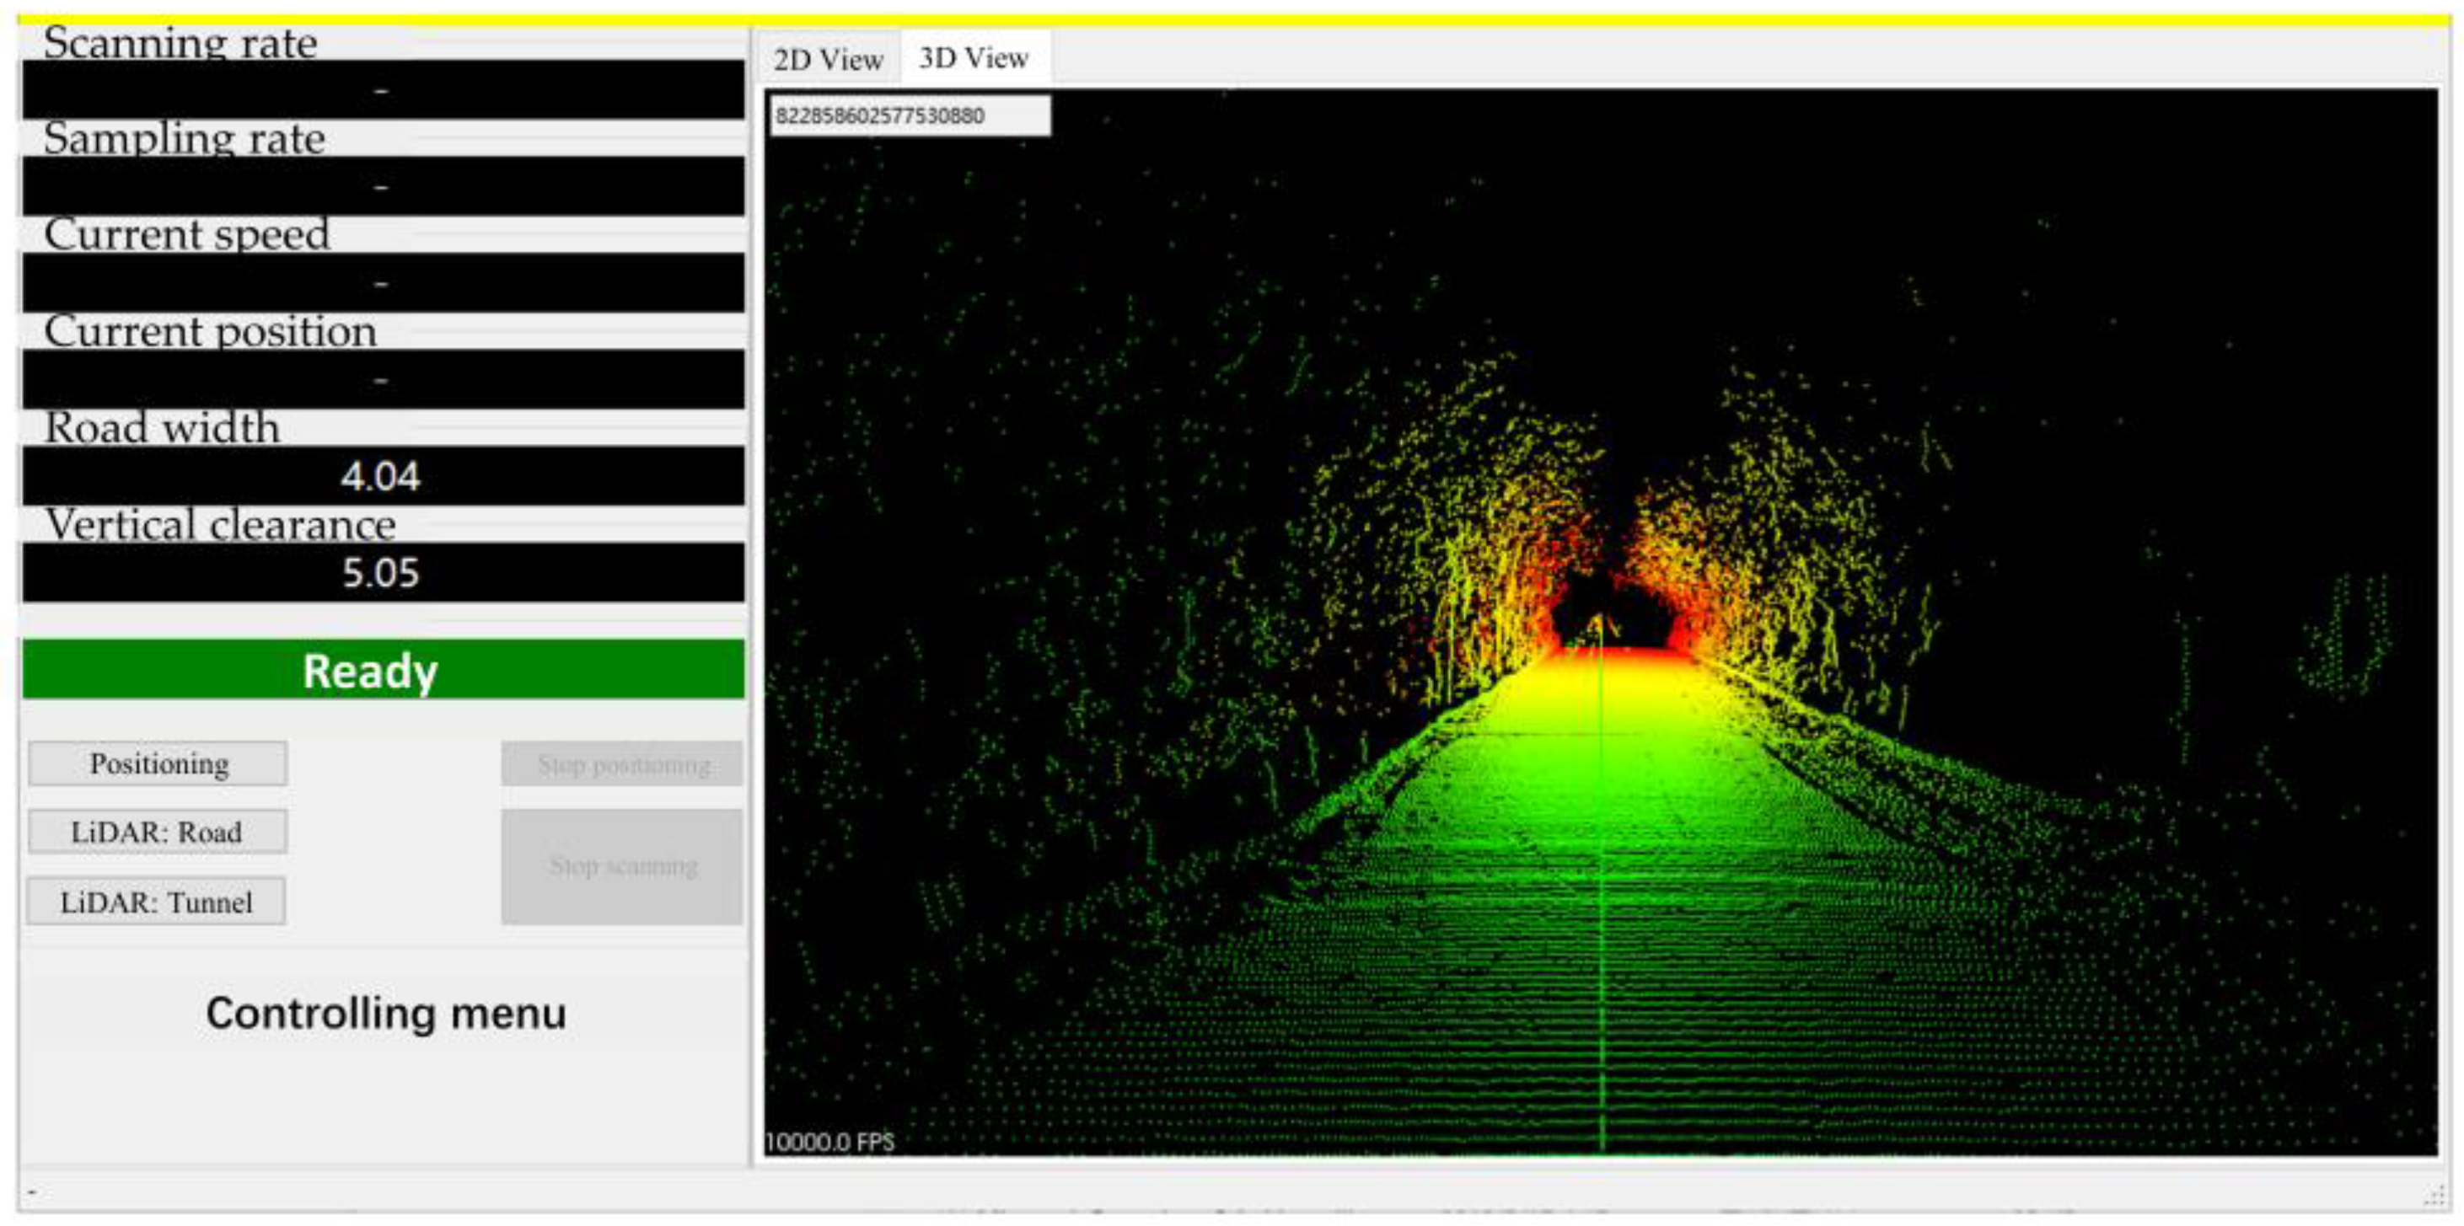
Task: Select the 3D View tab
Action: point(973,58)
